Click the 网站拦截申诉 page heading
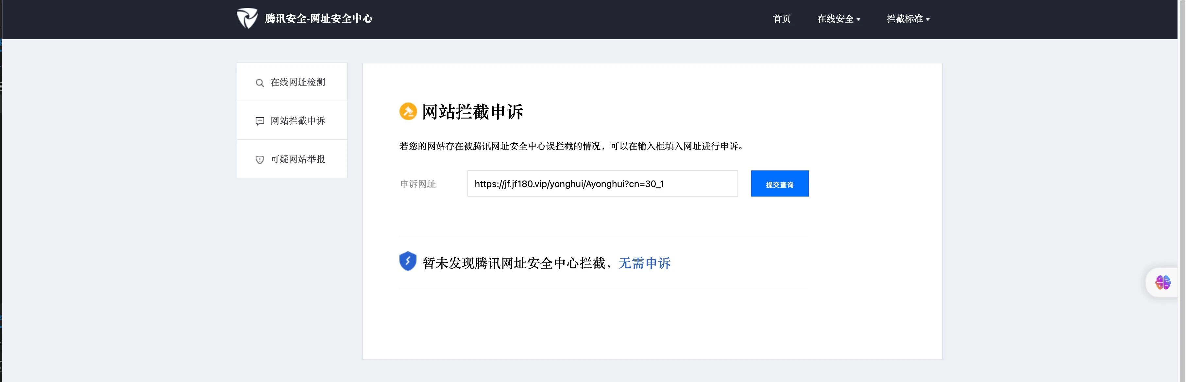Screen dimensions: 1186x382 pos(472,112)
